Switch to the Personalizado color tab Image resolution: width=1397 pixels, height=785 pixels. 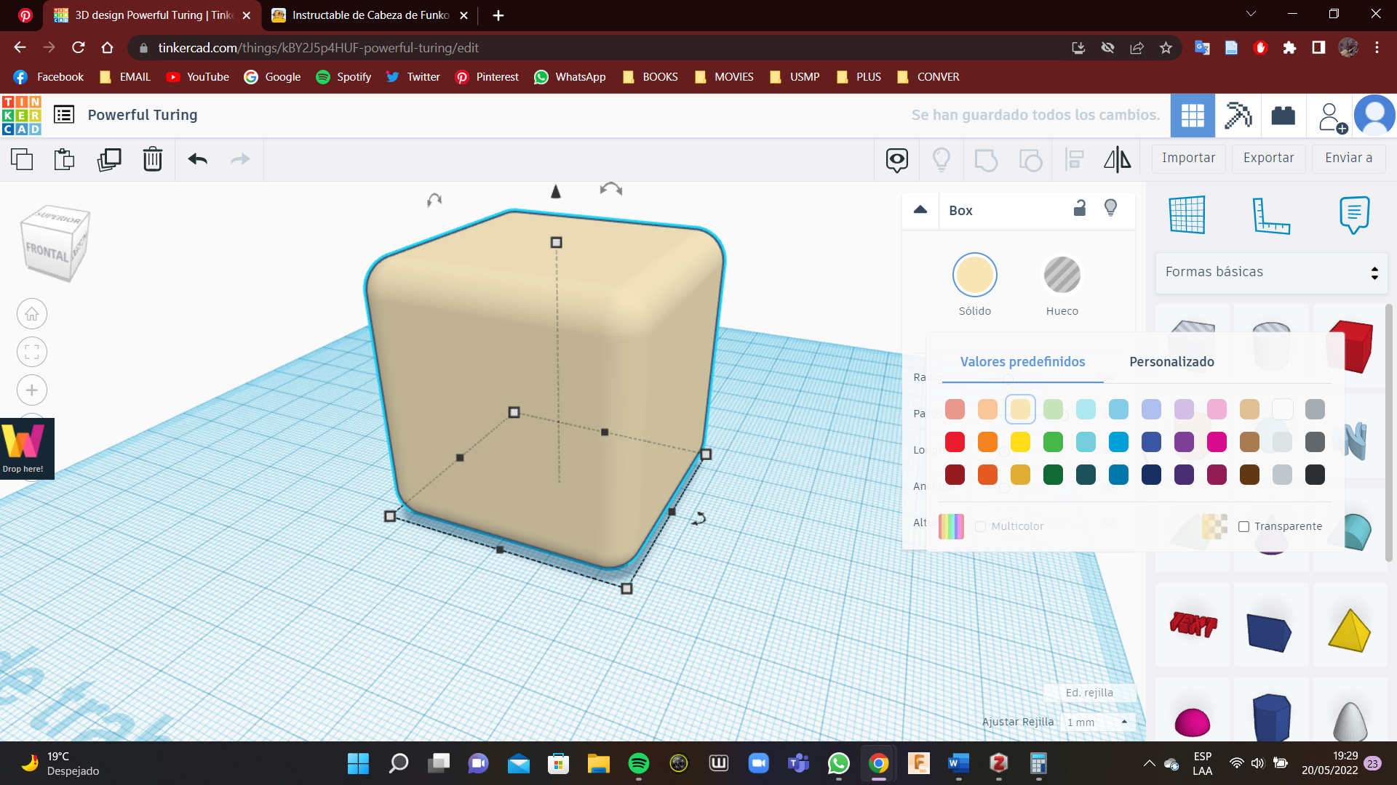1171,362
